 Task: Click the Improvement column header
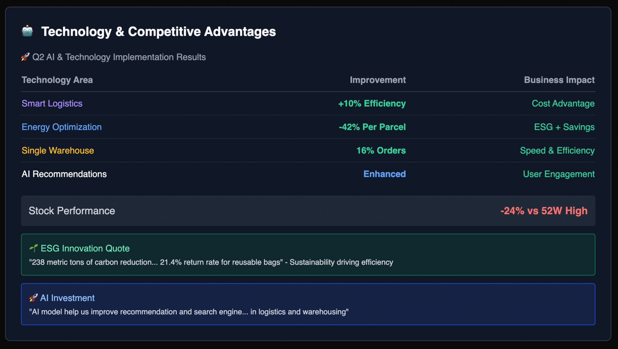tap(378, 80)
